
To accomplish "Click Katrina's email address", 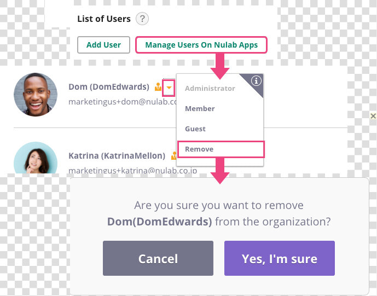I will 133,171.
